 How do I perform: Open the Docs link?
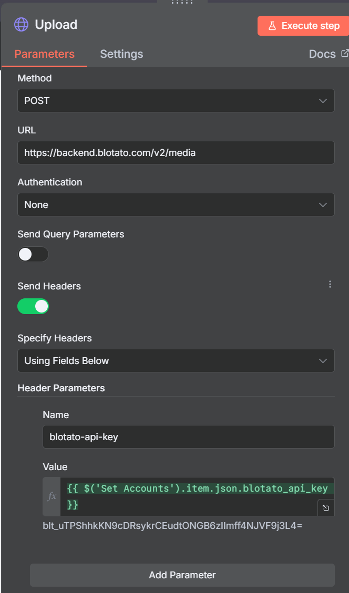(322, 54)
